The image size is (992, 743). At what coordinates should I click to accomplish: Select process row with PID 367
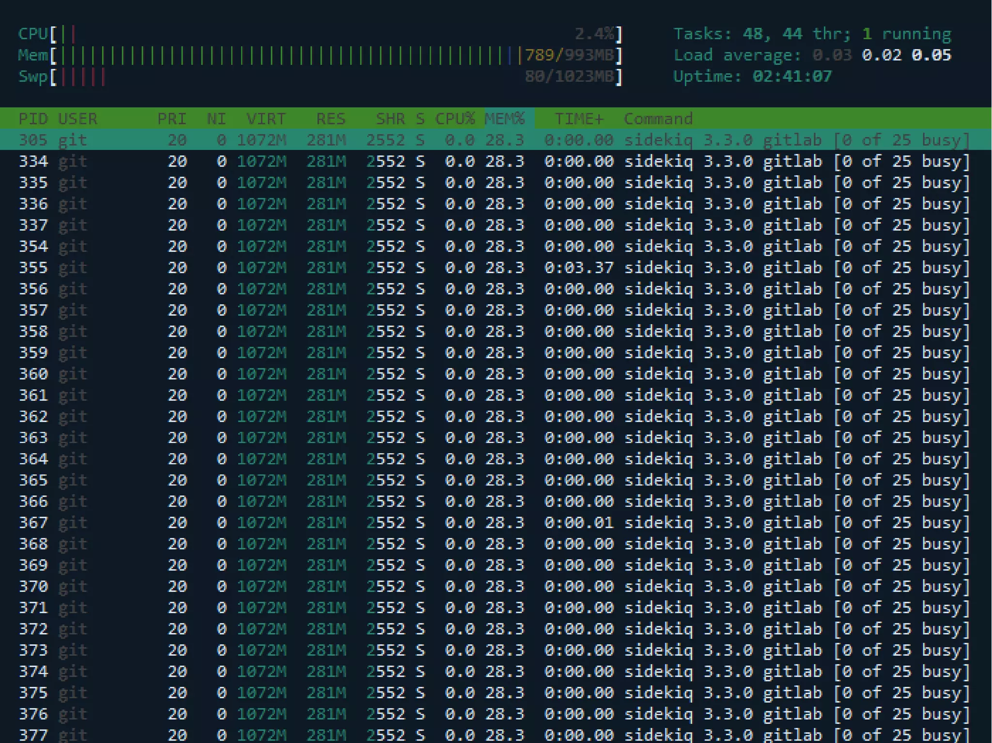point(496,523)
